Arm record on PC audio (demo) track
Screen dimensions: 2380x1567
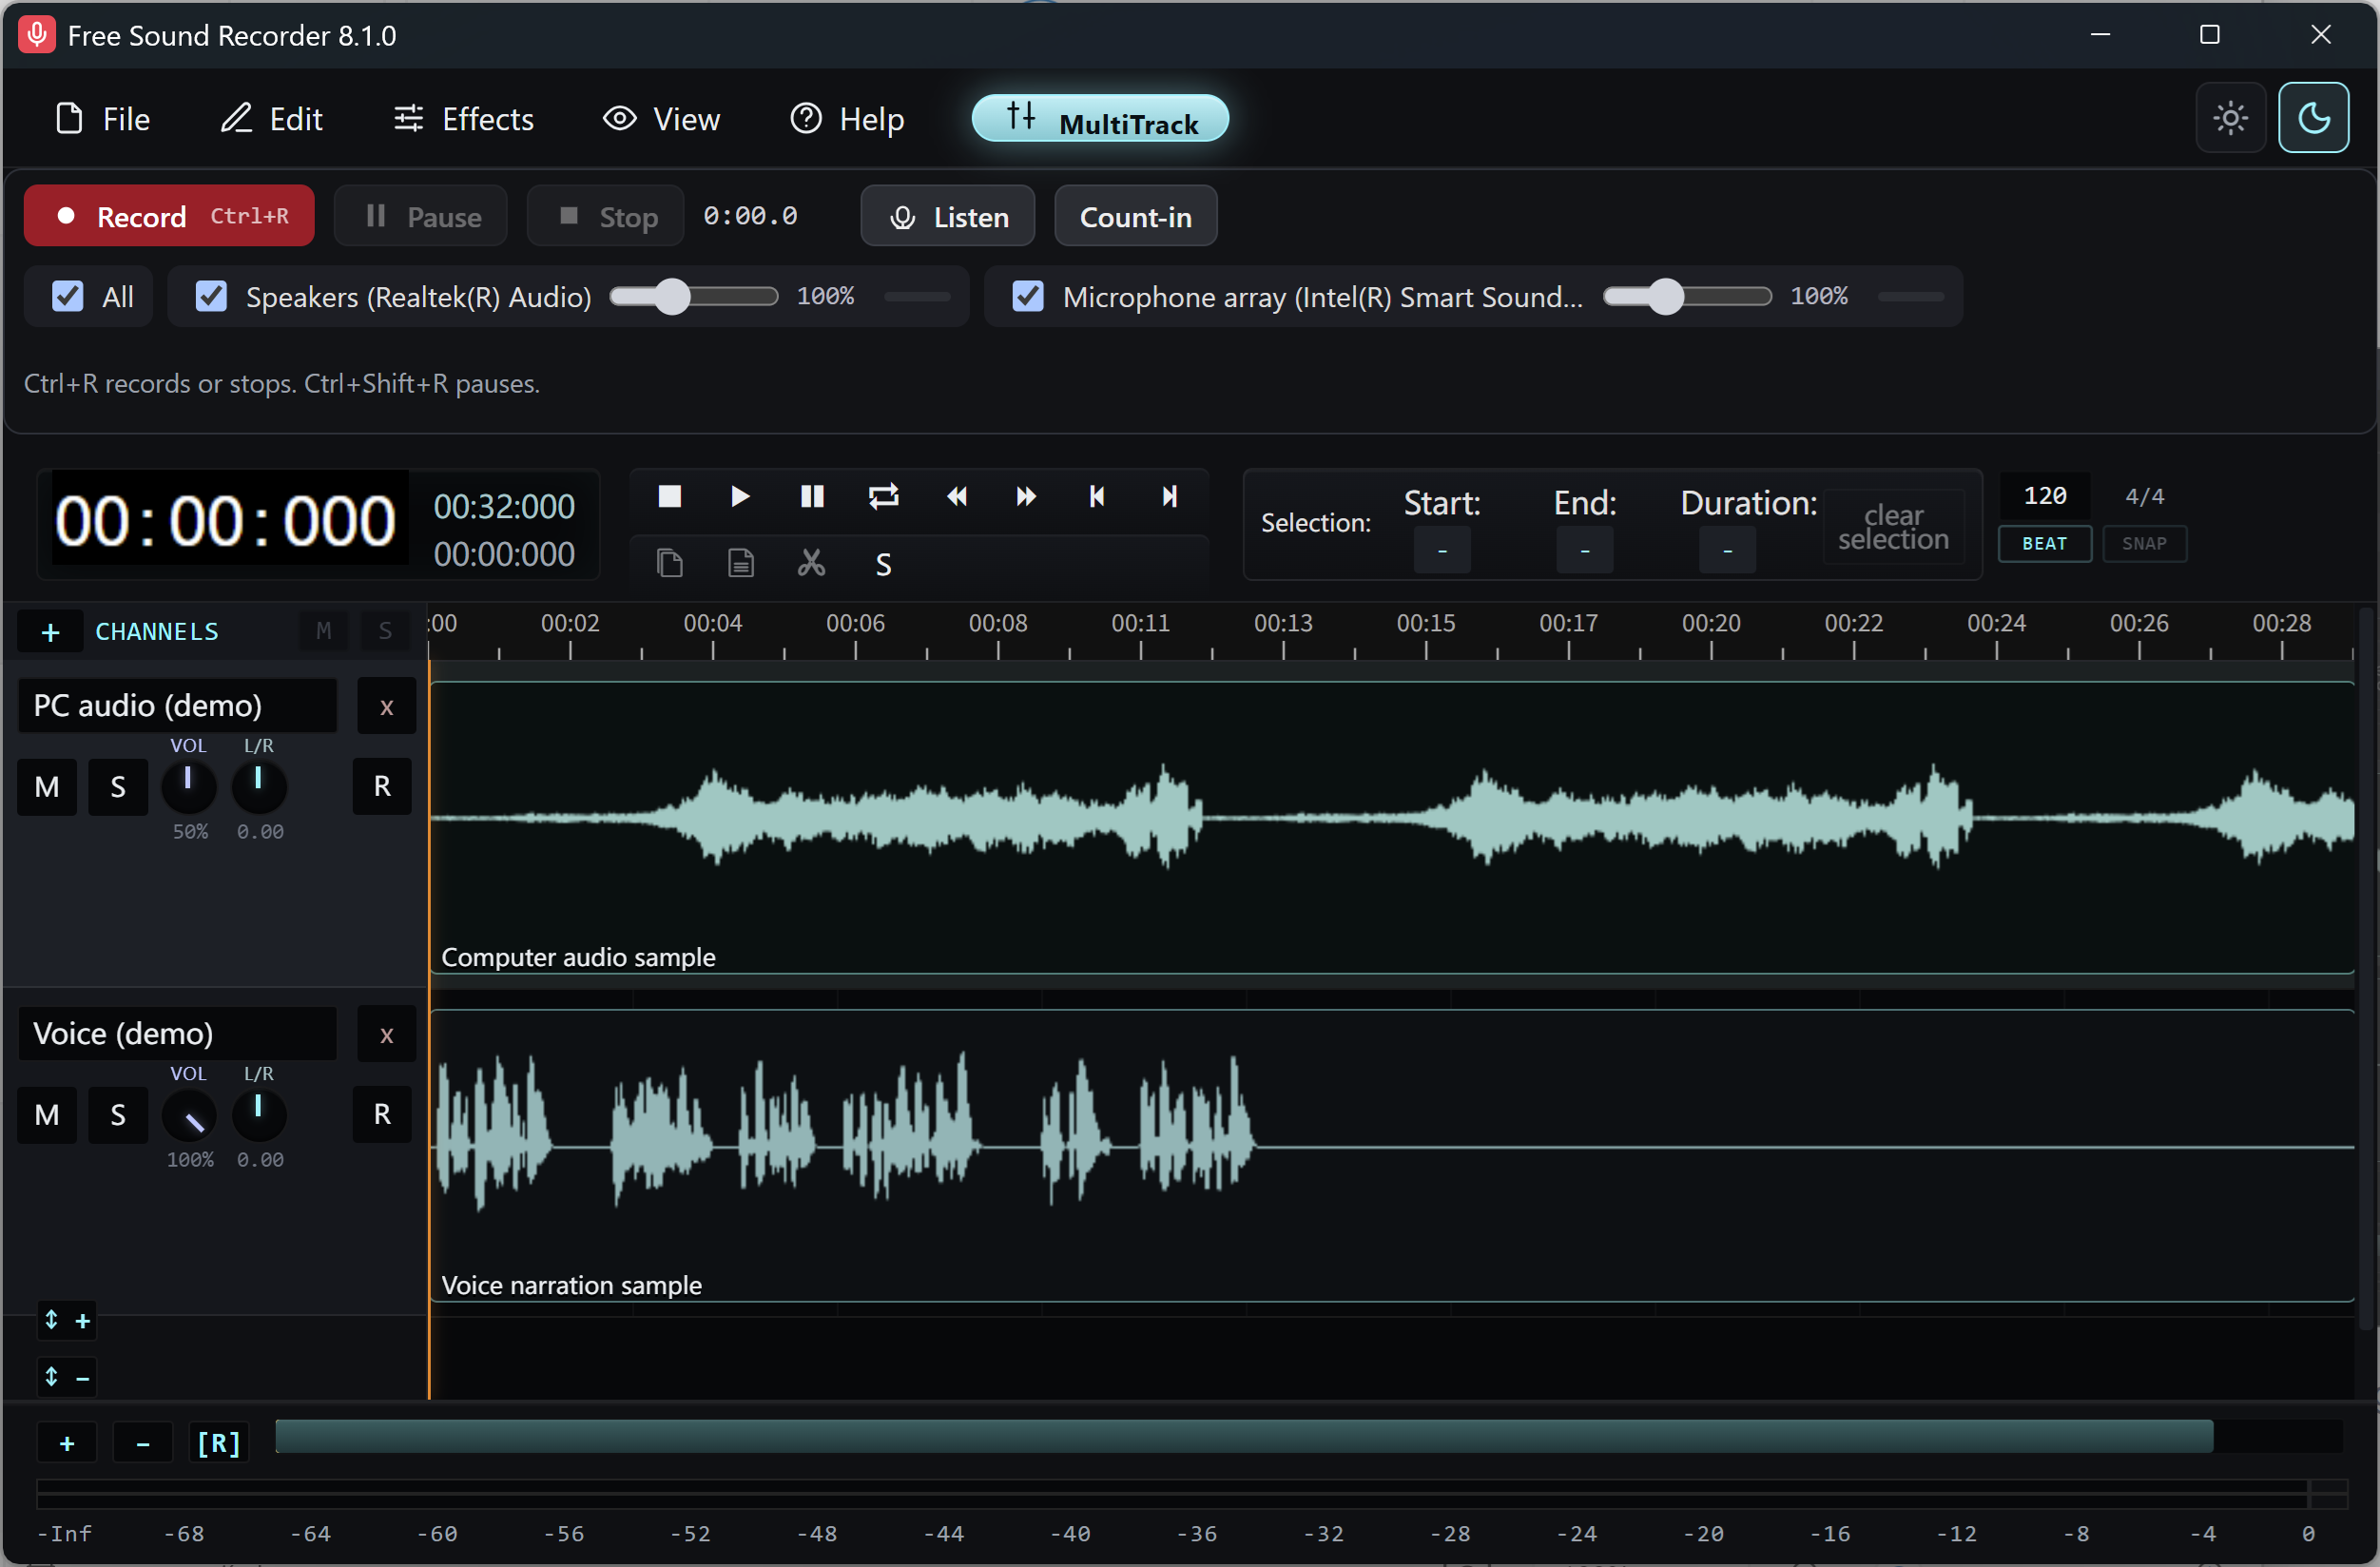(382, 787)
